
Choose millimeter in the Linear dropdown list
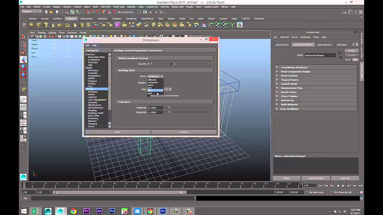152,80
